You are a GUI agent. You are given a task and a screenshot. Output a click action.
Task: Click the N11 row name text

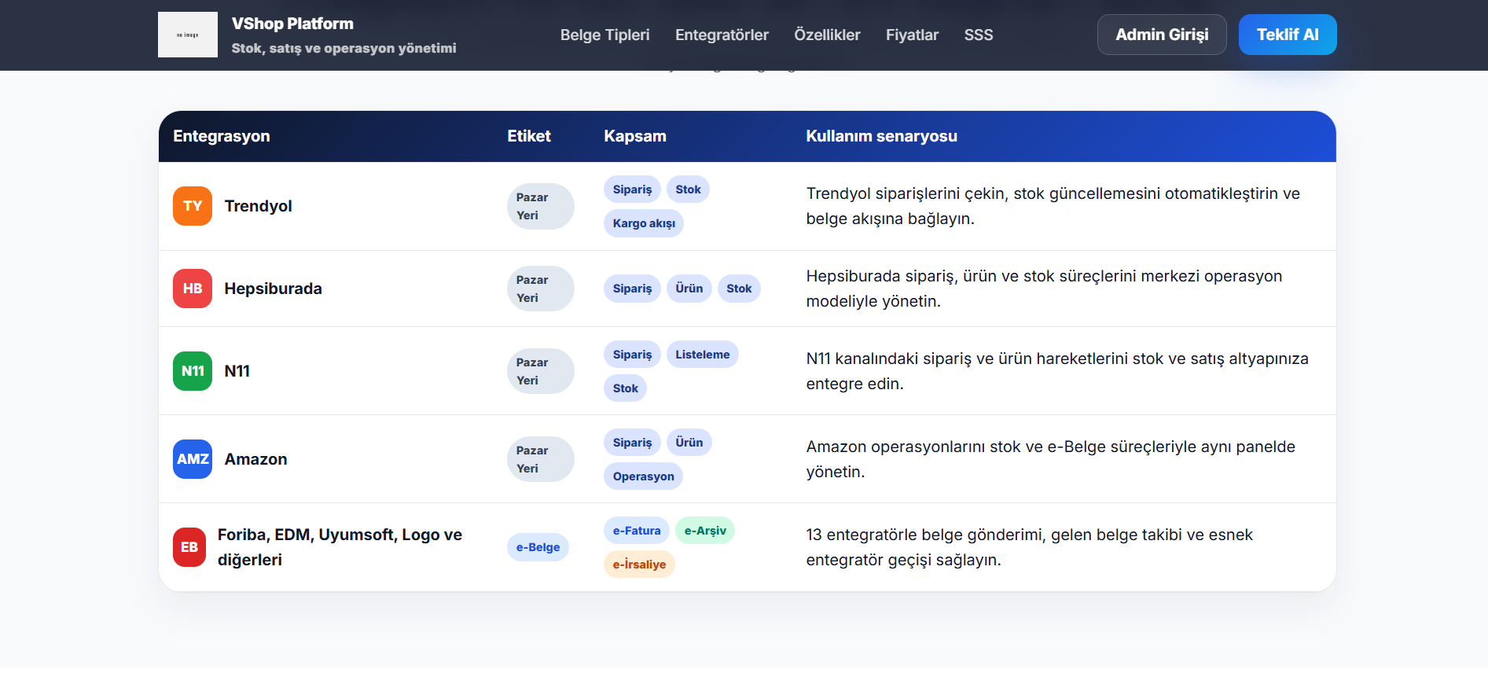click(x=237, y=371)
